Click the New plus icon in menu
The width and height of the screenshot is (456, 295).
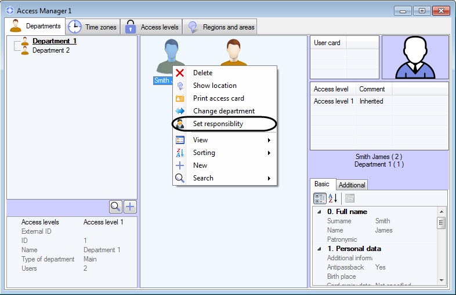180,165
